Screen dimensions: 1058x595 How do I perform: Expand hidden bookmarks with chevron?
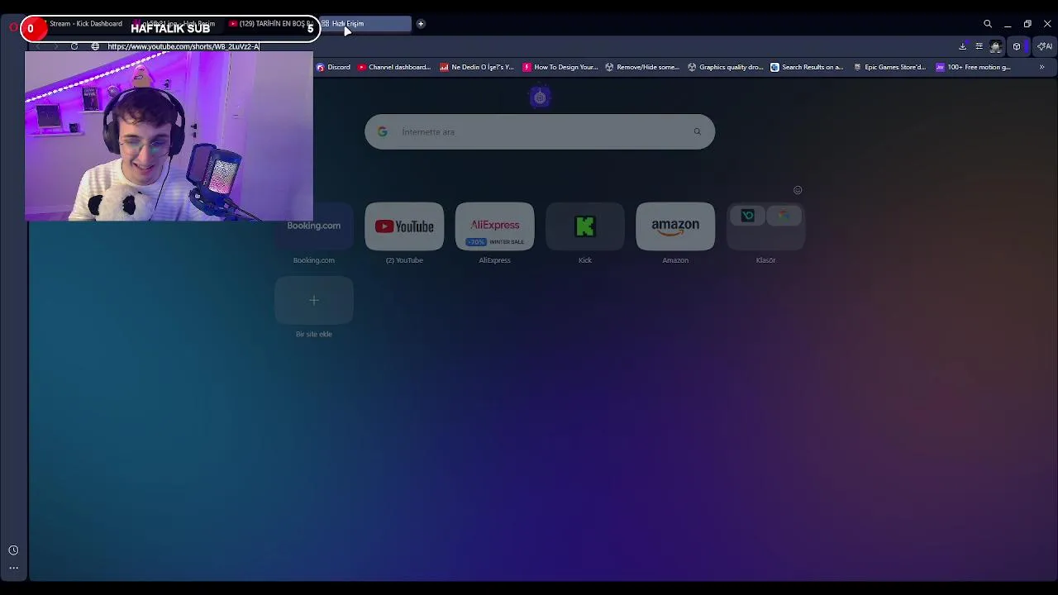pos(1041,67)
